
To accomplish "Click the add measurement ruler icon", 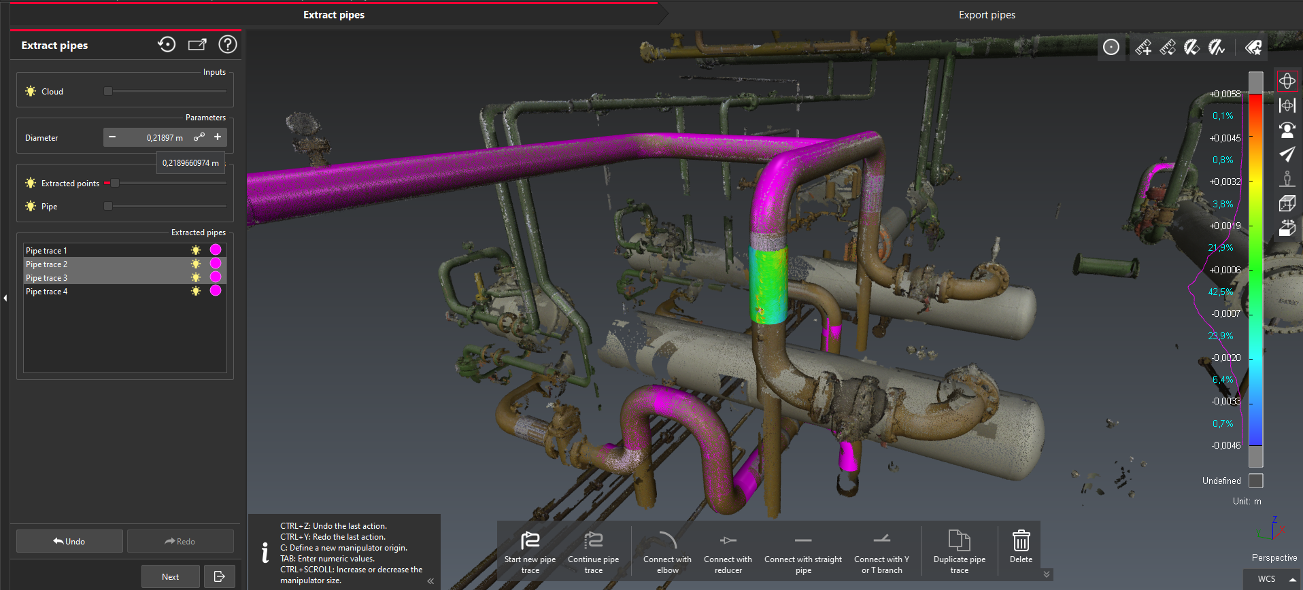I will tap(1143, 47).
